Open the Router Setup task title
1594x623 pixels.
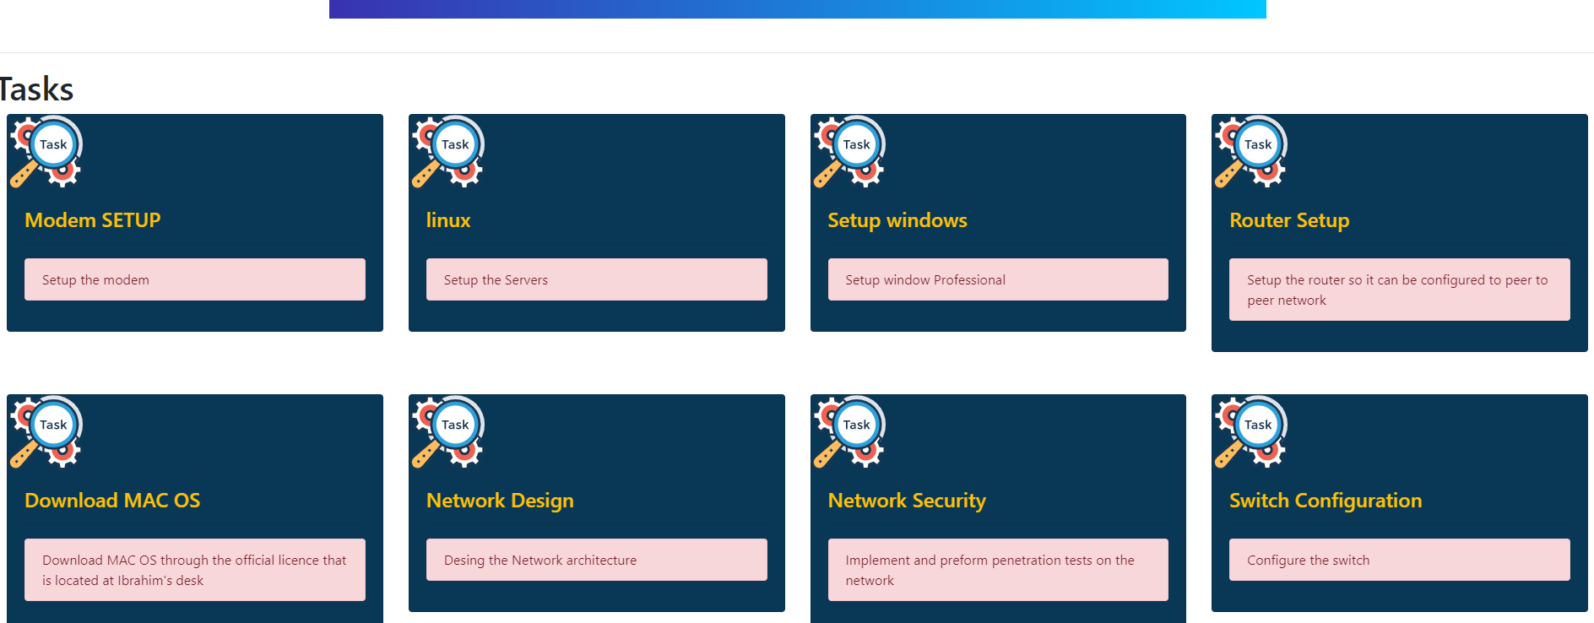[x=1289, y=221]
